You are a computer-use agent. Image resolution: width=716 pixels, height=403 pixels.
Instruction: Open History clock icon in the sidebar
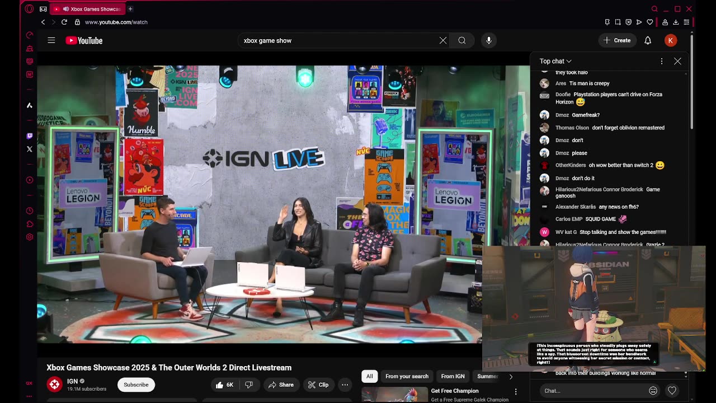(30, 211)
